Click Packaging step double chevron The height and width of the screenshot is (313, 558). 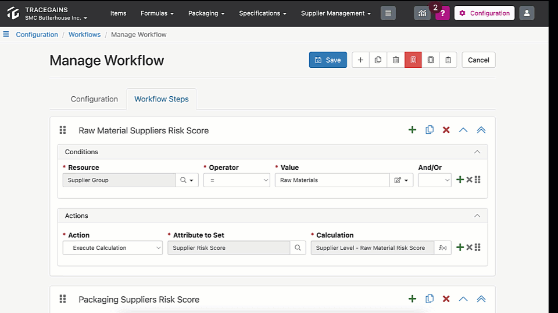[x=481, y=299]
